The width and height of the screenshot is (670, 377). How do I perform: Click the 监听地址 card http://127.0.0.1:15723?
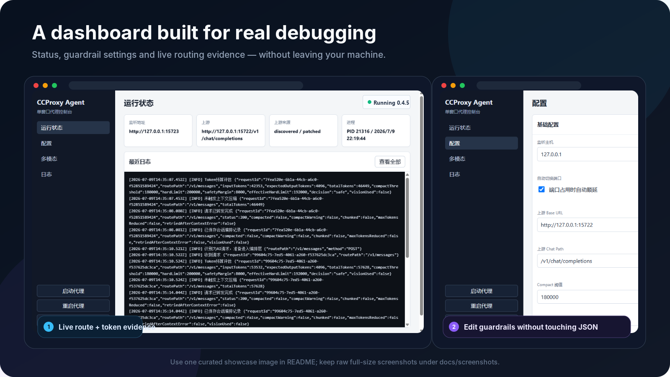point(158,131)
